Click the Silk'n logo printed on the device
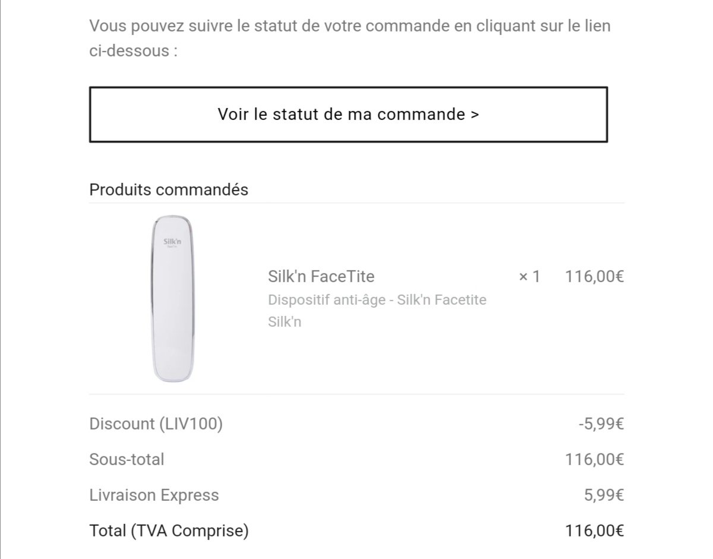The width and height of the screenshot is (713, 559). pyautogui.click(x=172, y=242)
